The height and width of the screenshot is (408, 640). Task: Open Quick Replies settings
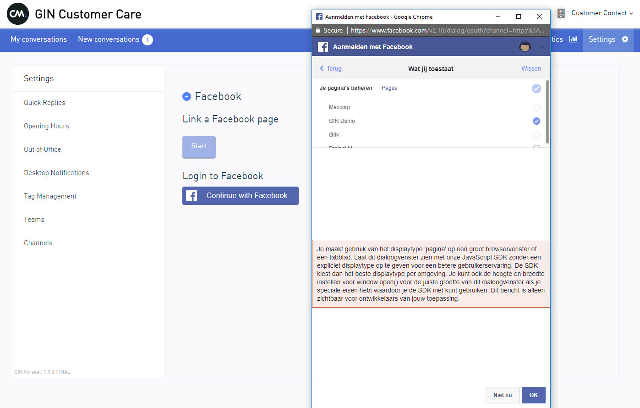tap(44, 103)
